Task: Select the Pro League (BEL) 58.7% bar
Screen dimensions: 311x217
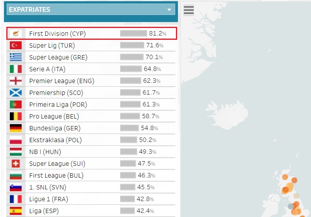Action: (x=130, y=116)
